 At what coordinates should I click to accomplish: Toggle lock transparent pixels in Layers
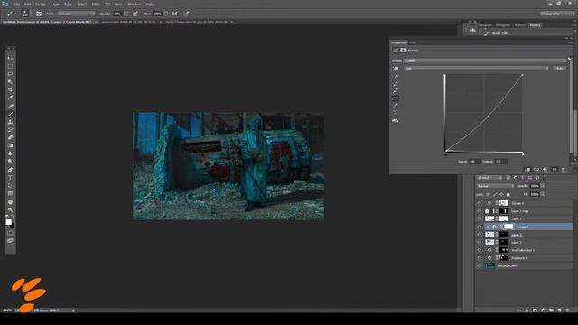point(488,195)
